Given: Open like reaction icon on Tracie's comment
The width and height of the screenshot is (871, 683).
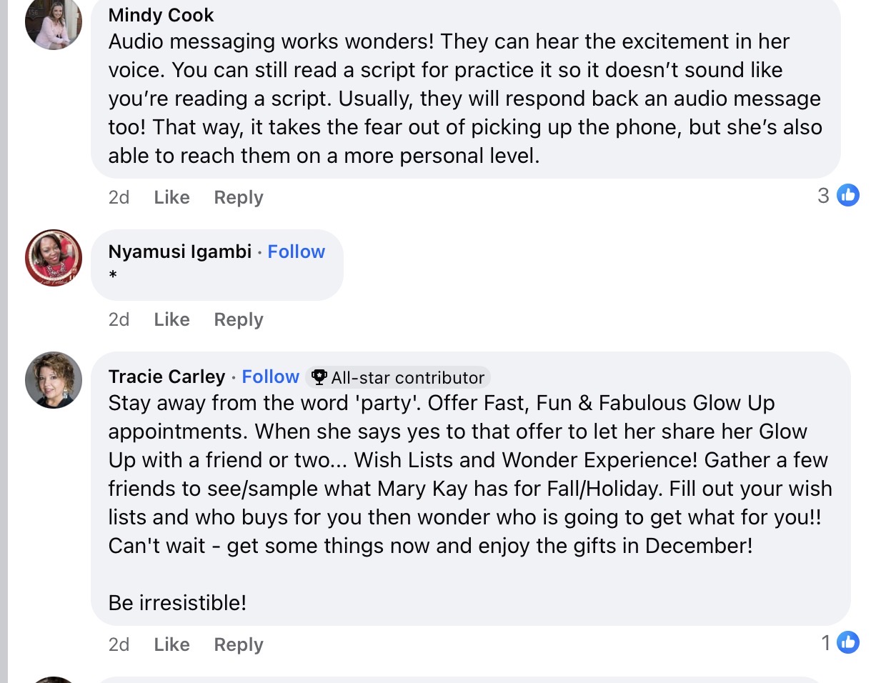Looking at the screenshot, I should pos(847,643).
